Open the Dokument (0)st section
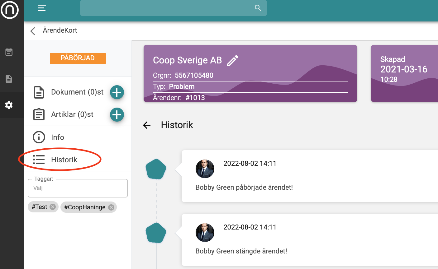 pos(77,92)
